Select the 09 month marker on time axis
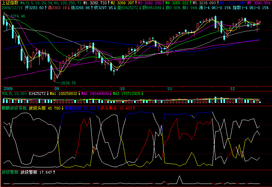This screenshot has height=187, width=272. pos(57,89)
